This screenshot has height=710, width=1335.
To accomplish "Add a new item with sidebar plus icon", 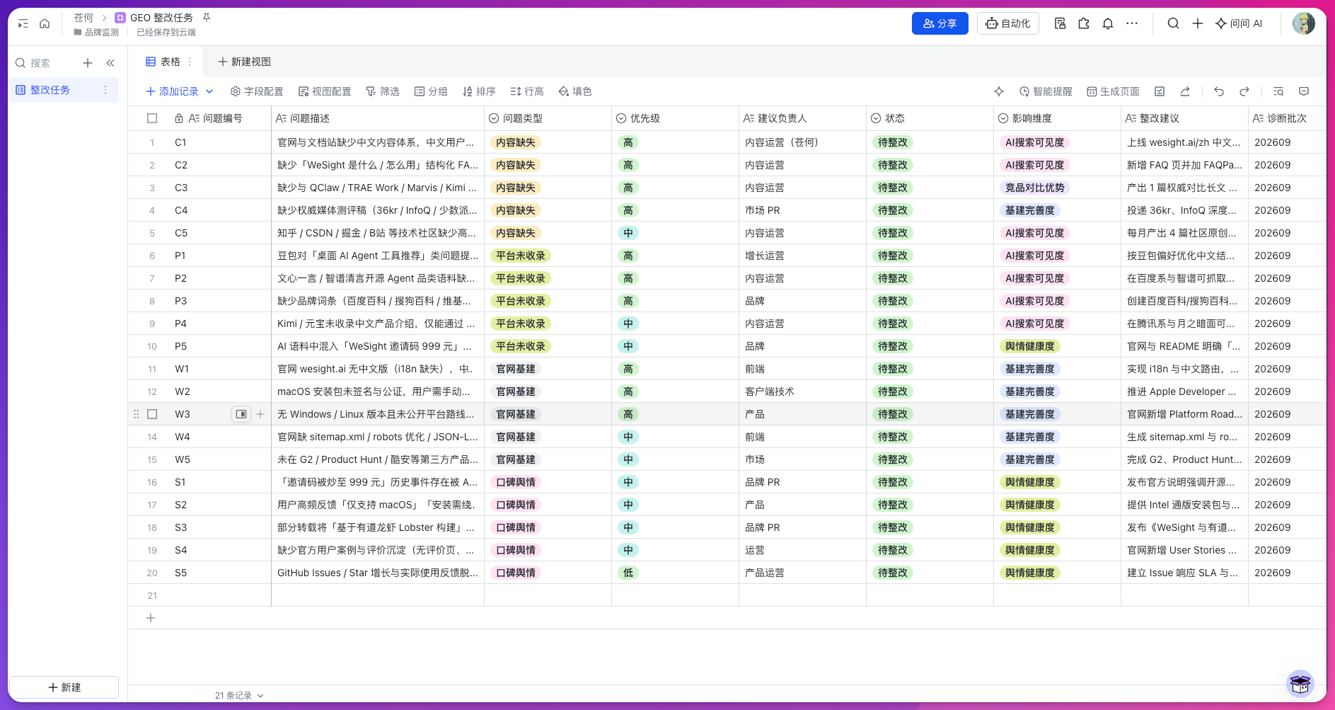I will [x=88, y=63].
